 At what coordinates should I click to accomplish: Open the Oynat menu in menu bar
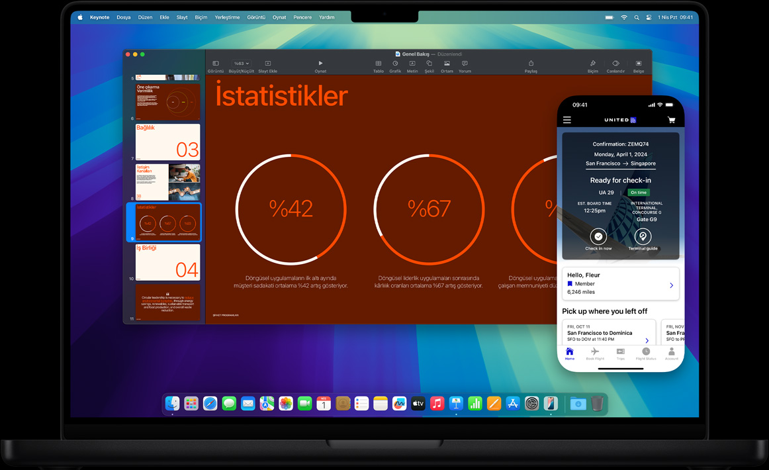[279, 17]
